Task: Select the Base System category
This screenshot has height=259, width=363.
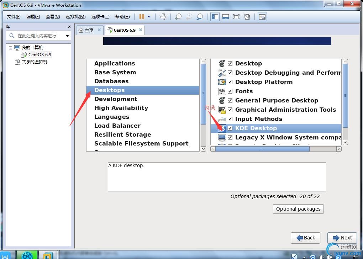Action: (x=143, y=72)
